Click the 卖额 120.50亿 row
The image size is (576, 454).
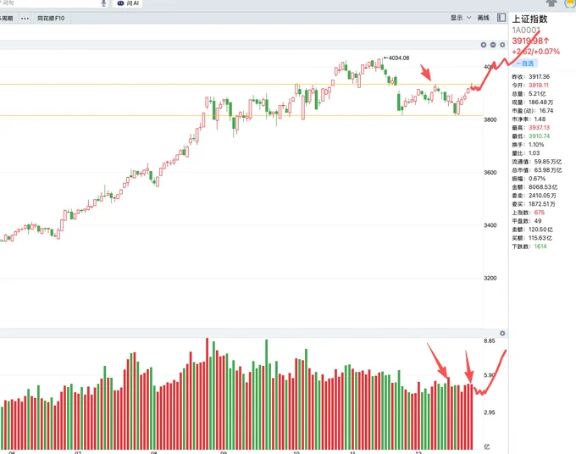[x=532, y=230]
